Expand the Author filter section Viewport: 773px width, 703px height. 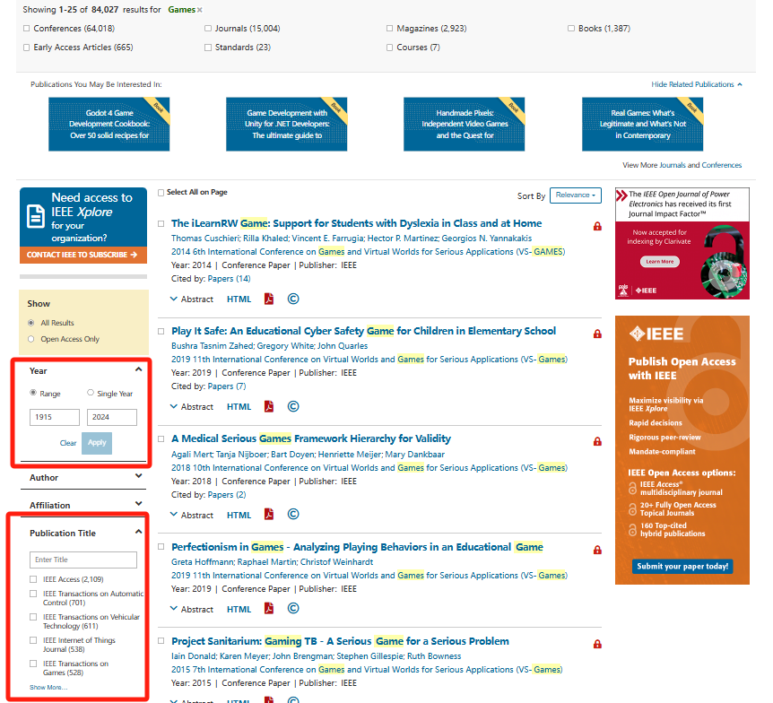point(138,476)
